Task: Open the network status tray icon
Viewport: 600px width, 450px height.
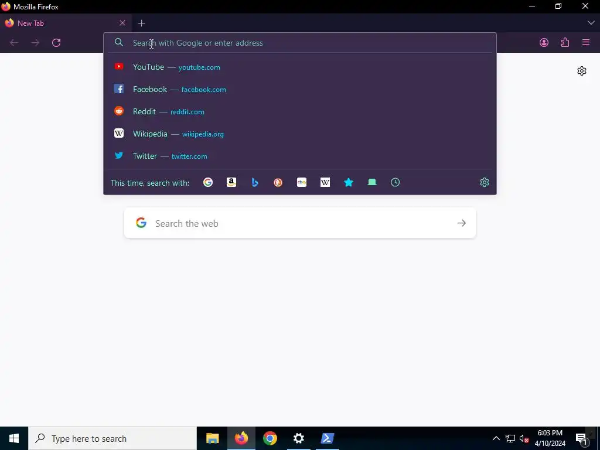Action: [510, 438]
